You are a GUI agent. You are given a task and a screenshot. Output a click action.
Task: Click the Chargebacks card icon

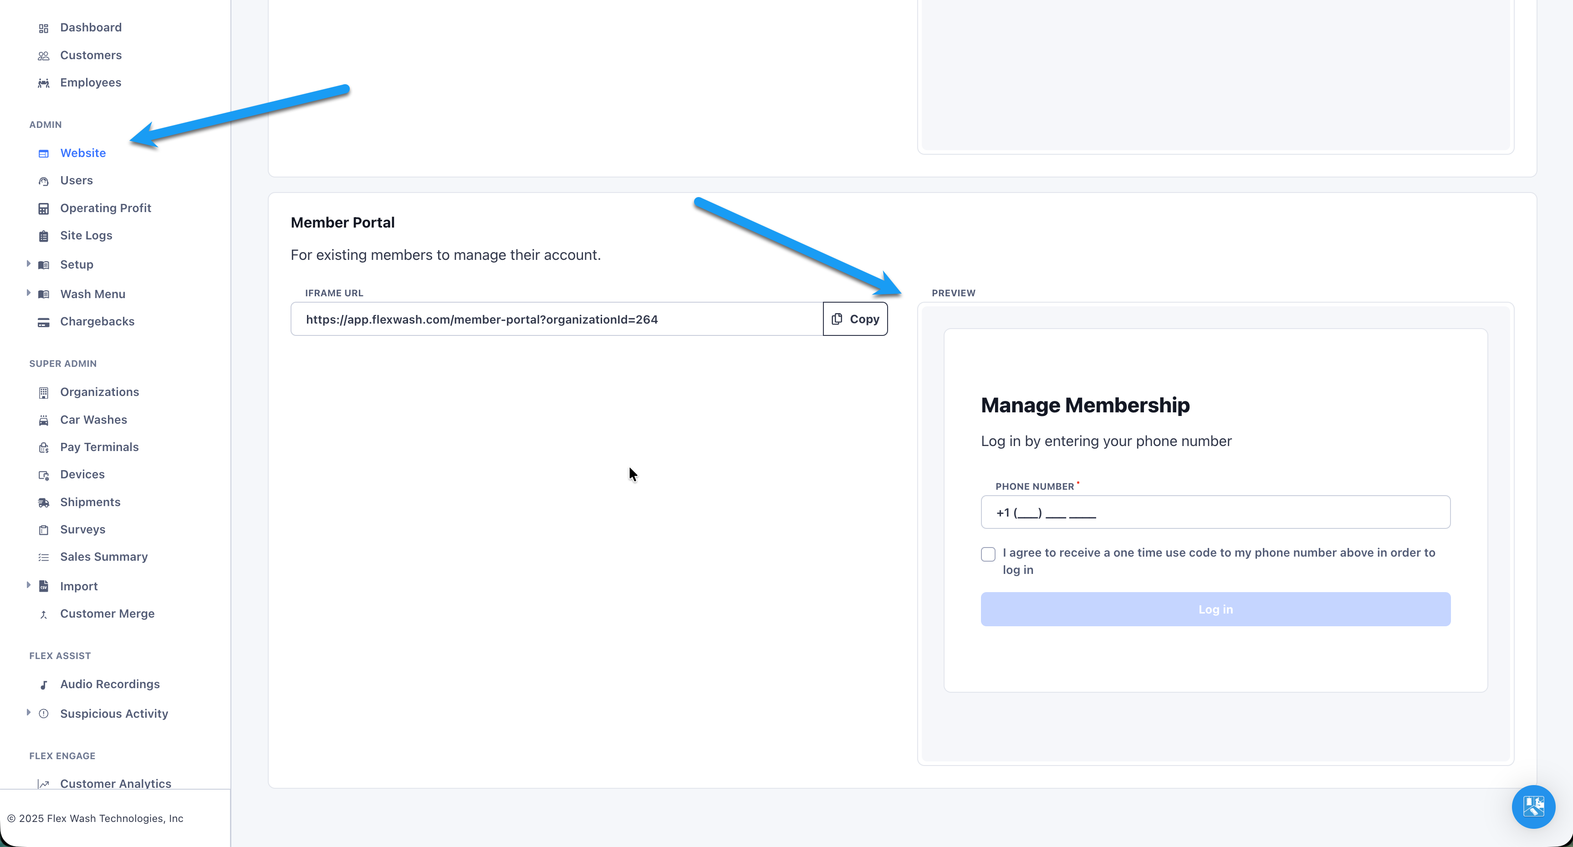point(43,322)
